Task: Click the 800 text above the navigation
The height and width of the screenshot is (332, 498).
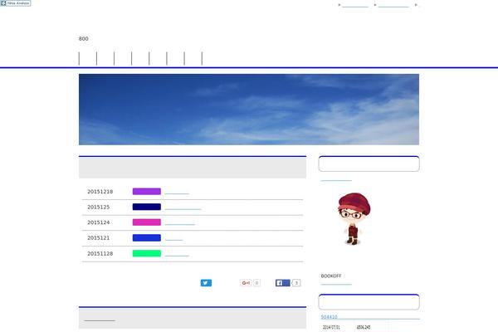Action: (84, 38)
